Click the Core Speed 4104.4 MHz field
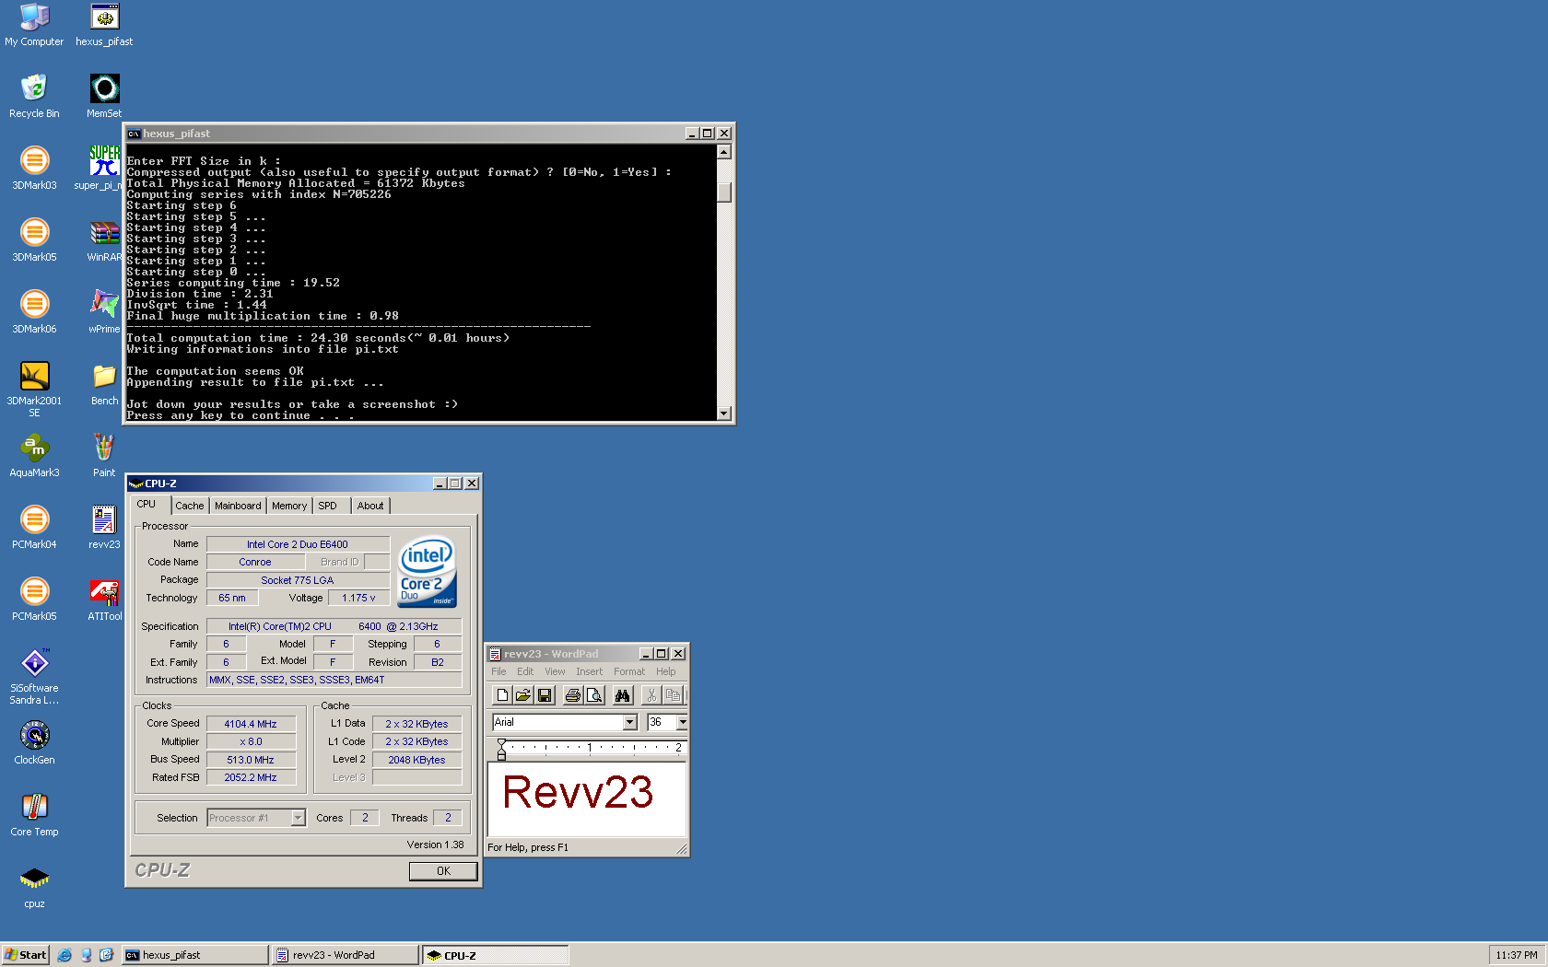1548x967 pixels. pyautogui.click(x=251, y=724)
